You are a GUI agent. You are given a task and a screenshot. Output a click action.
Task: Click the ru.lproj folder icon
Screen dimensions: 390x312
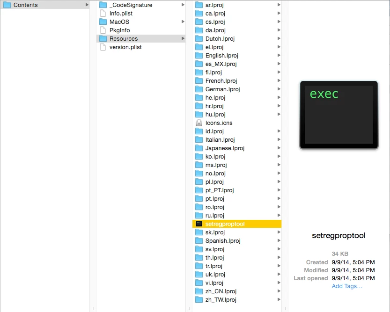(199, 216)
